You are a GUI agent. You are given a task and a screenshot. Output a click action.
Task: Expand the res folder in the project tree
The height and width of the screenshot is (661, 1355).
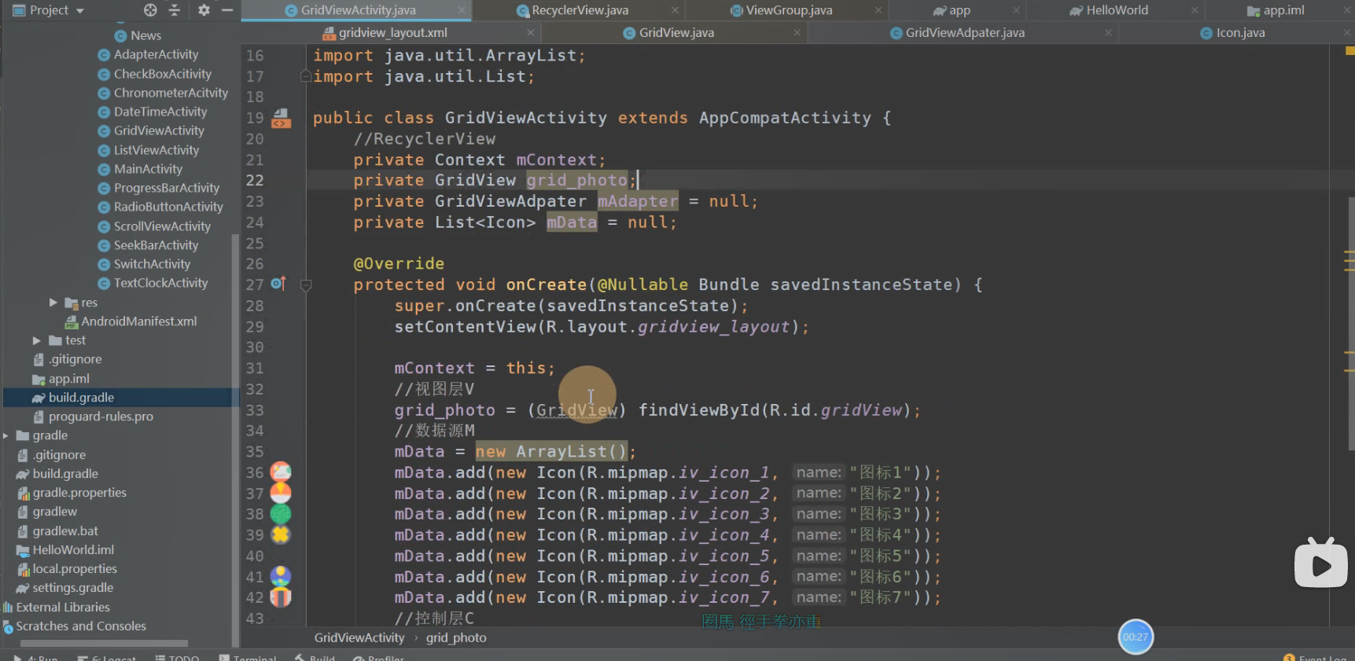(x=53, y=302)
